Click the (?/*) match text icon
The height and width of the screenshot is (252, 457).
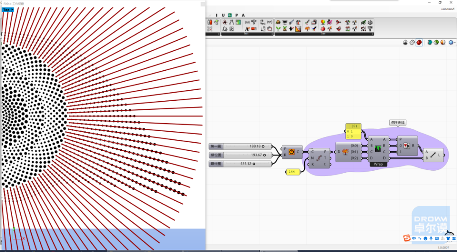[x=270, y=22]
